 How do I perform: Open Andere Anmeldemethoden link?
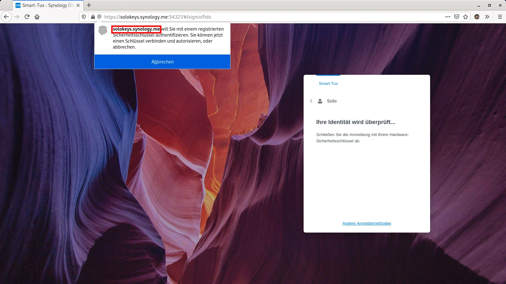[x=367, y=223]
